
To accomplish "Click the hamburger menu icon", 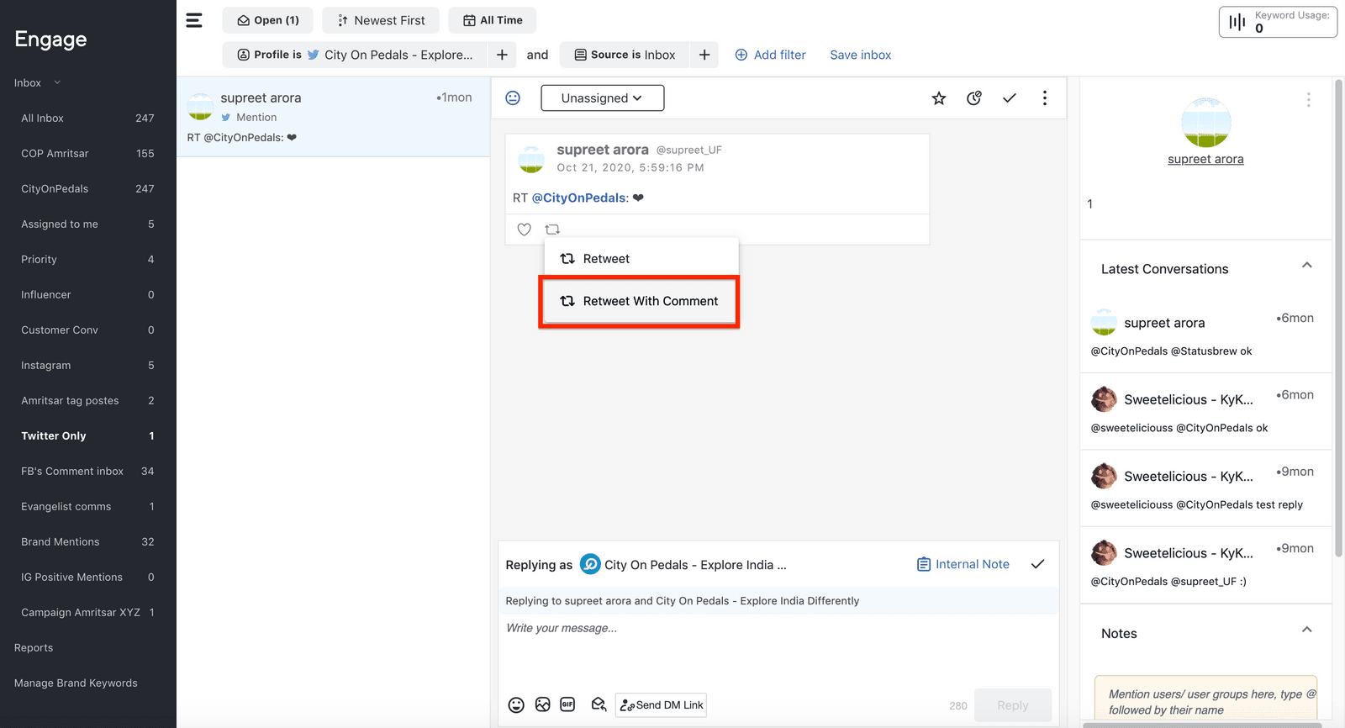I will 194,20.
